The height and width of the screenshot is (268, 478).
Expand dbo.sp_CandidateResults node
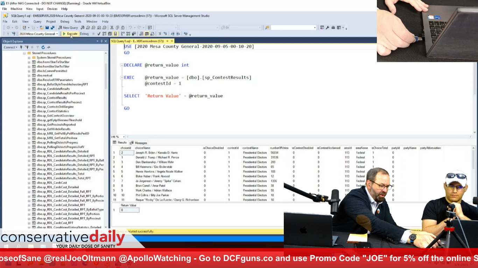click(x=29, y=89)
